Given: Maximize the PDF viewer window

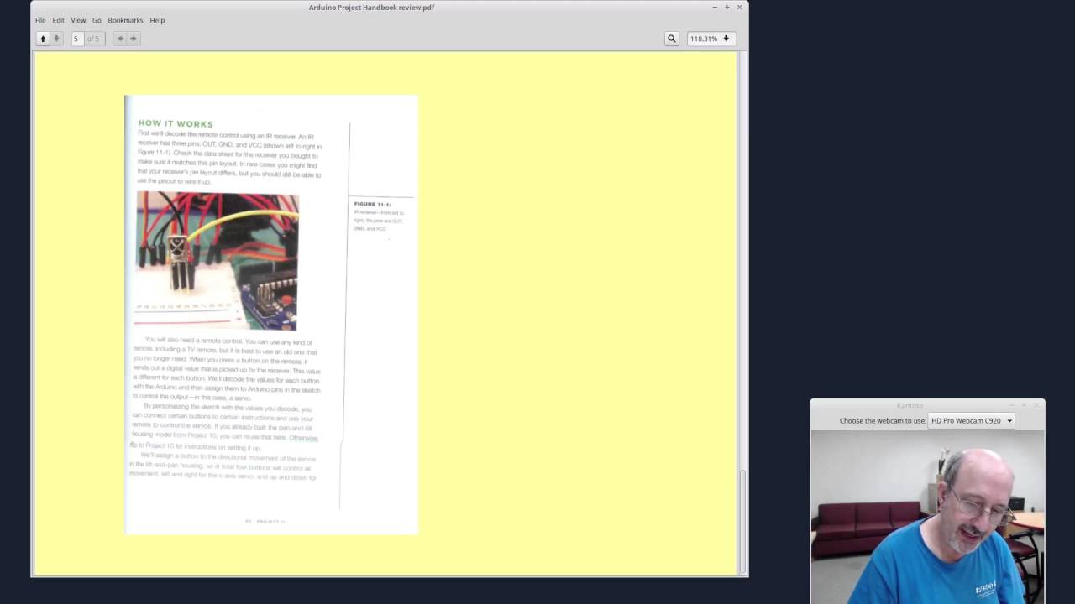Looking at the screenshot, I should click(727, 8).
